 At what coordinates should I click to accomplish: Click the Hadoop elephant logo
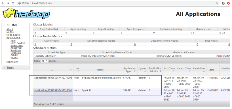click(x=26, y=13)
